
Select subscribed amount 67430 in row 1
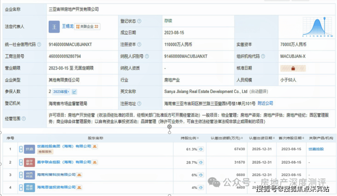(x=240, y=149)
